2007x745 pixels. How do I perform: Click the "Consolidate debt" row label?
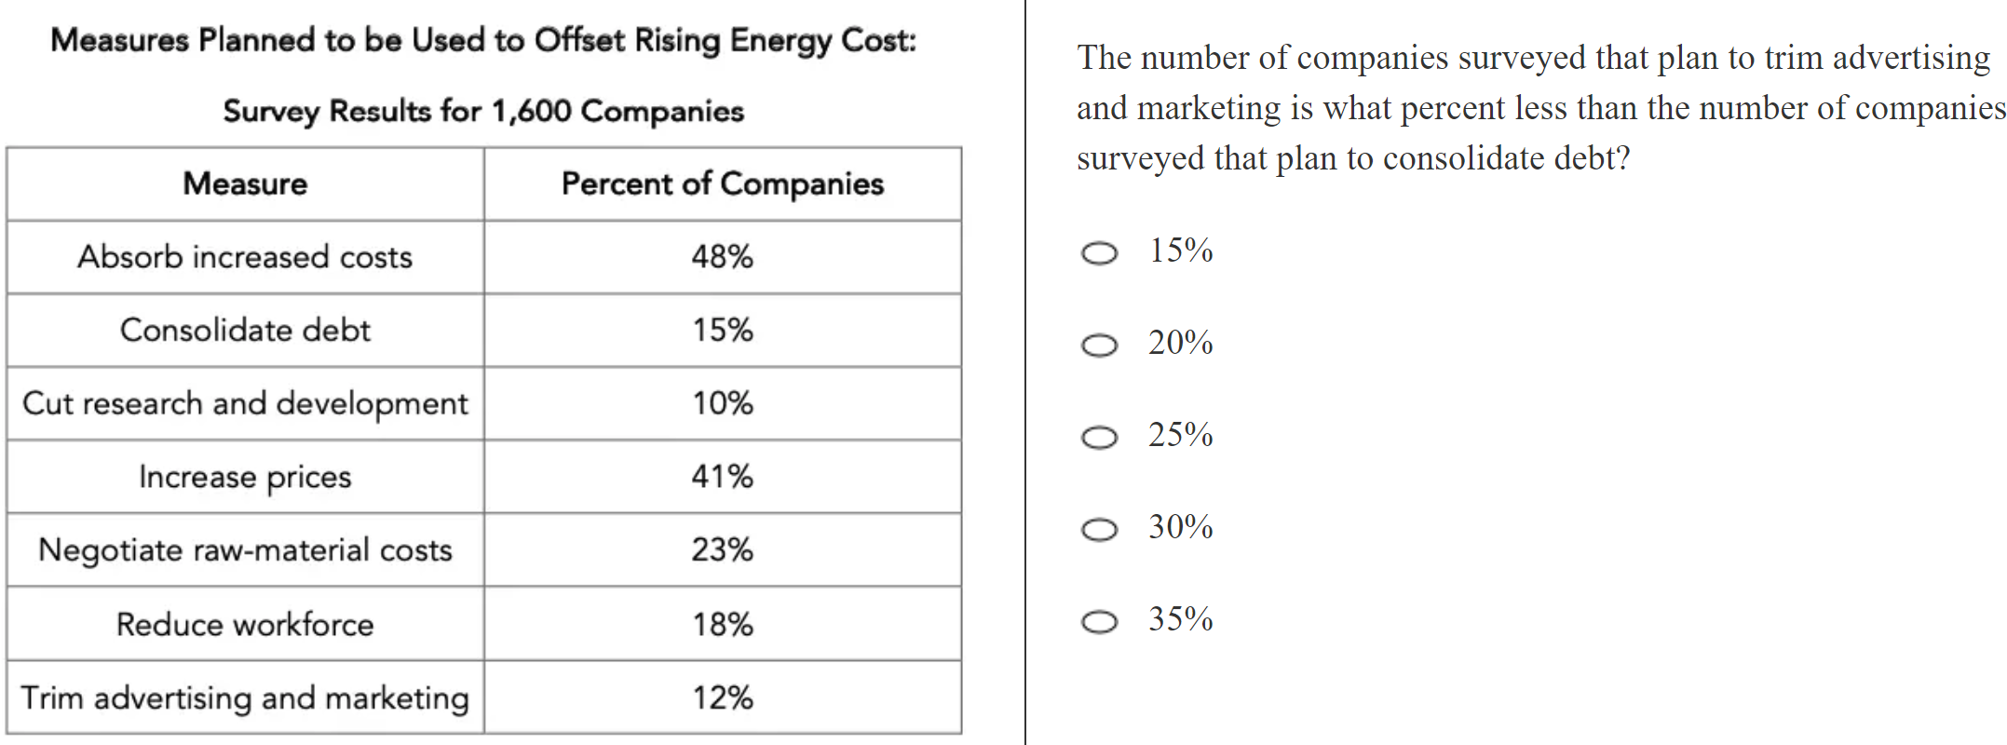[x=245, y=331]
